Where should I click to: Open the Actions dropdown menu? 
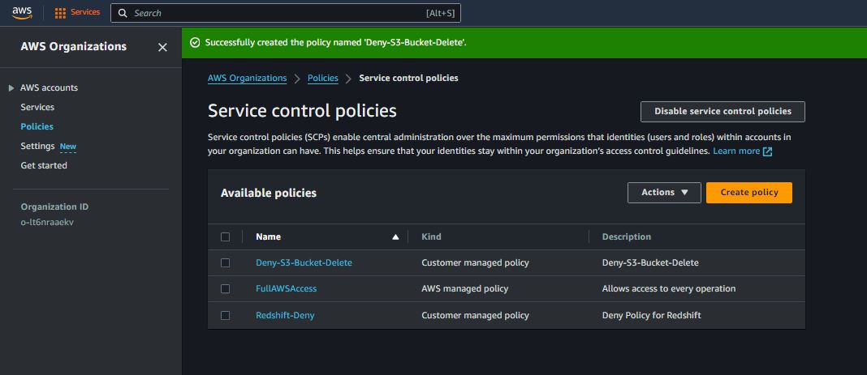tap(664, 193)
